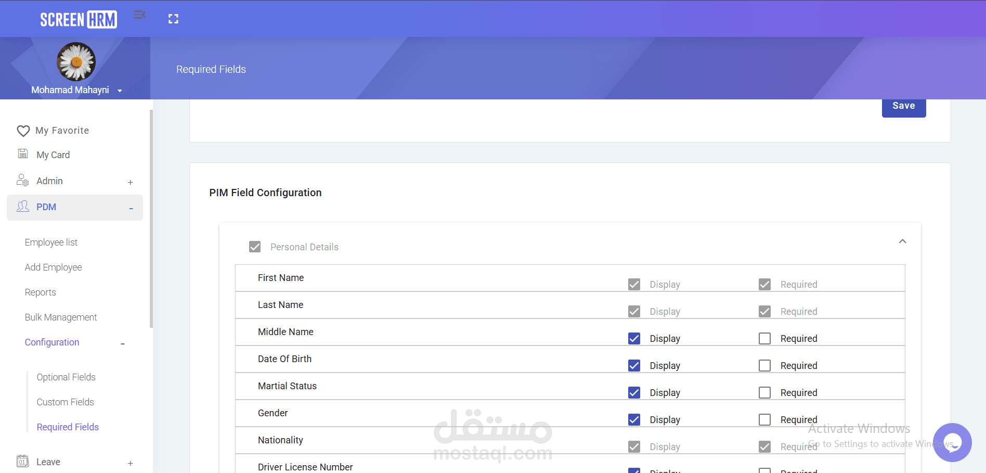
Task: Collapse the sidebar using the menu icon
Action: [139, 15]
